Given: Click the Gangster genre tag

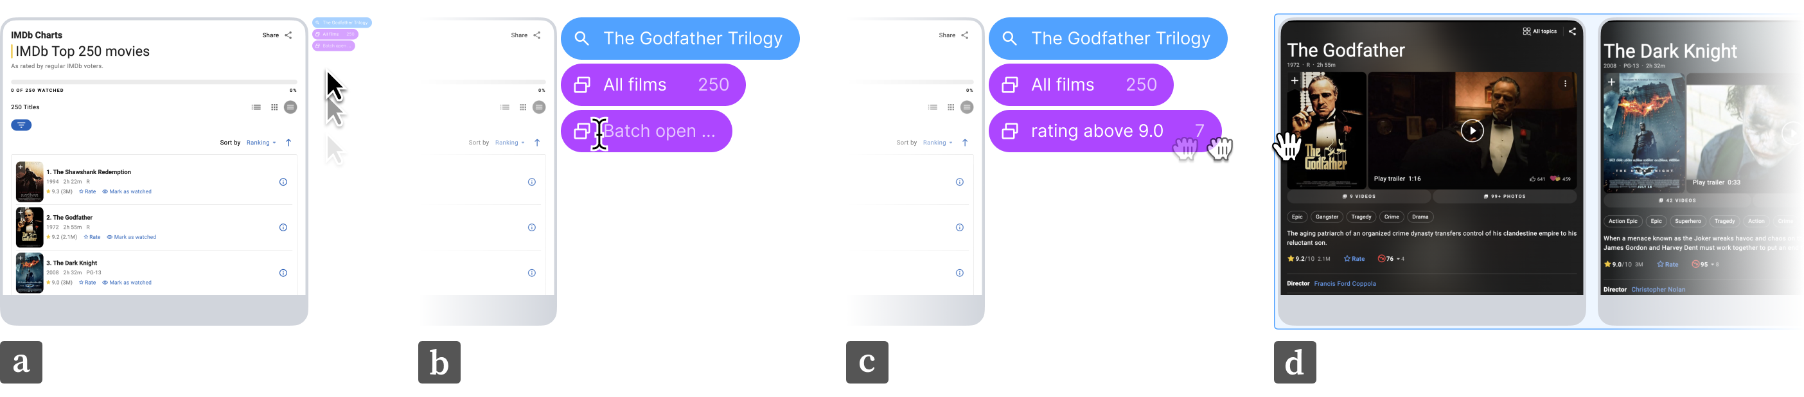Looking at the screenshot, I should click(x=1327, y=217).
